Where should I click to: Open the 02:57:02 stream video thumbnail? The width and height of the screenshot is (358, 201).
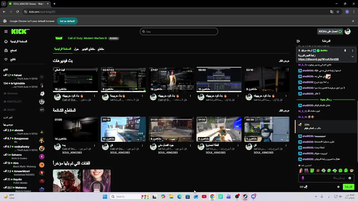123,80
